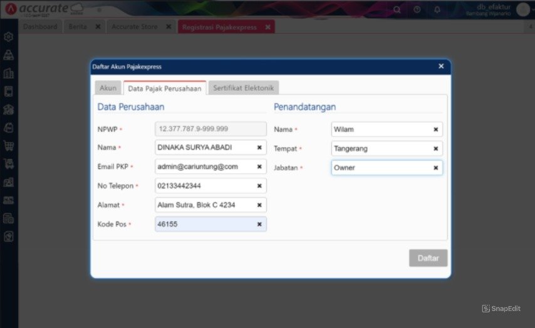Close the Daftar Akun Pajakexpress dialog
Viewport: 535px width, 328px height.
[x=441, y=66]
